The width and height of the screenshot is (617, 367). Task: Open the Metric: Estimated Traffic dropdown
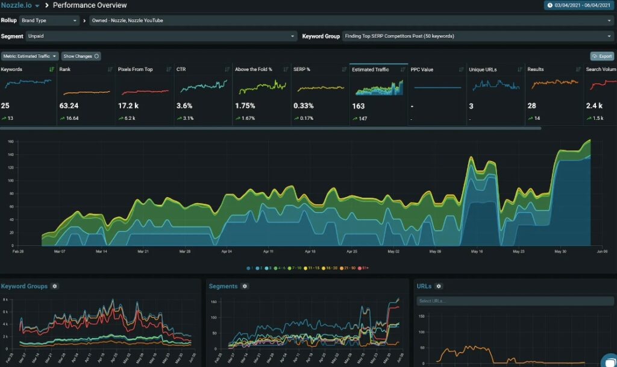point(30,56)
